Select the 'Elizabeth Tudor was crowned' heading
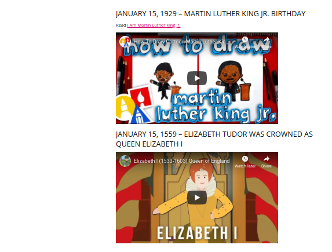Screen dimensions: 332x252 [x=214, y=139]
